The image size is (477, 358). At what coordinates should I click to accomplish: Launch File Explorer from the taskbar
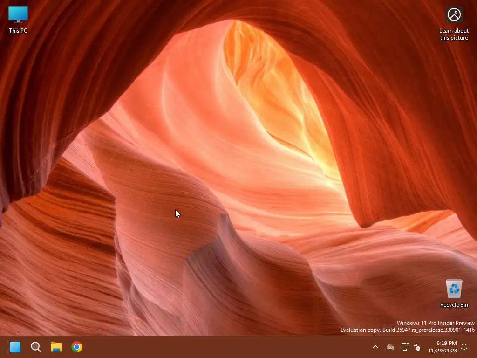pyautogui.click(x=56, y=347)
